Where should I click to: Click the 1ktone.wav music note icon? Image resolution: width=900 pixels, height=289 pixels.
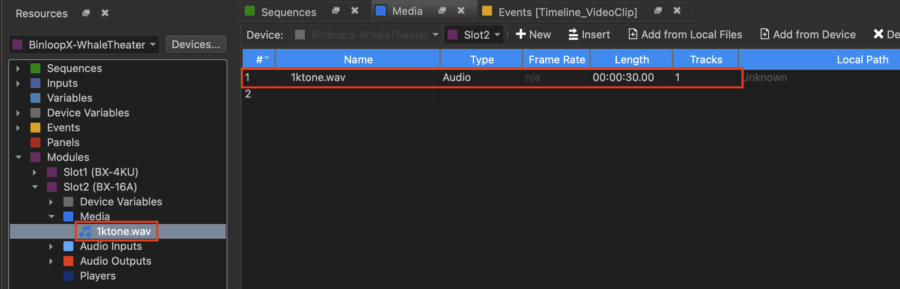85,231
